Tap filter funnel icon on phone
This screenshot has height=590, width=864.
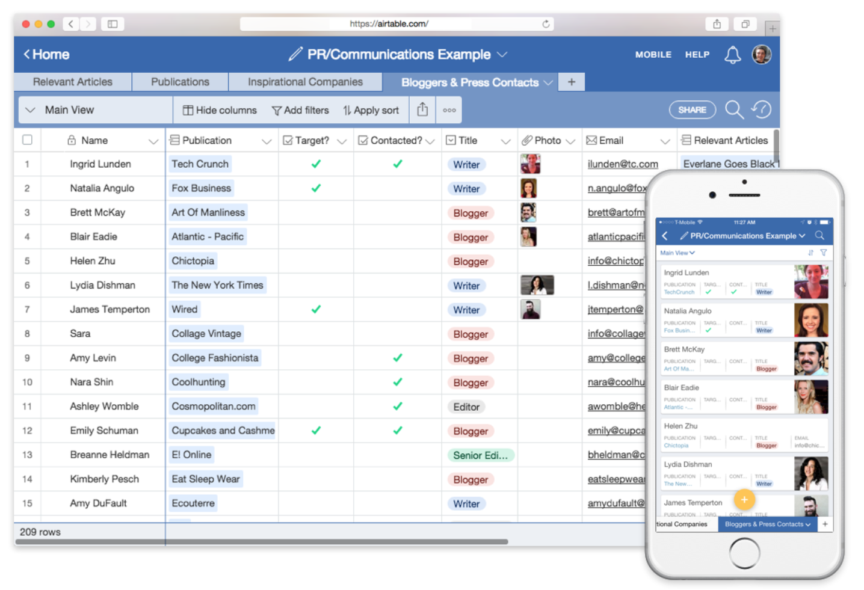[824, 253]
